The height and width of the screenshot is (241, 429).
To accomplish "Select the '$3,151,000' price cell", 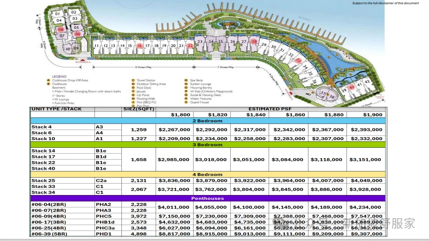I will 365,160.
